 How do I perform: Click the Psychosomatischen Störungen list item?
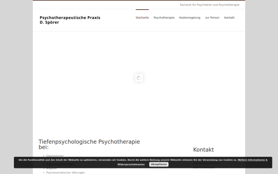point(66,173)
